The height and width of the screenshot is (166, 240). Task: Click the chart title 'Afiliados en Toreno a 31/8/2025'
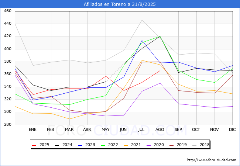coord(120,4)
